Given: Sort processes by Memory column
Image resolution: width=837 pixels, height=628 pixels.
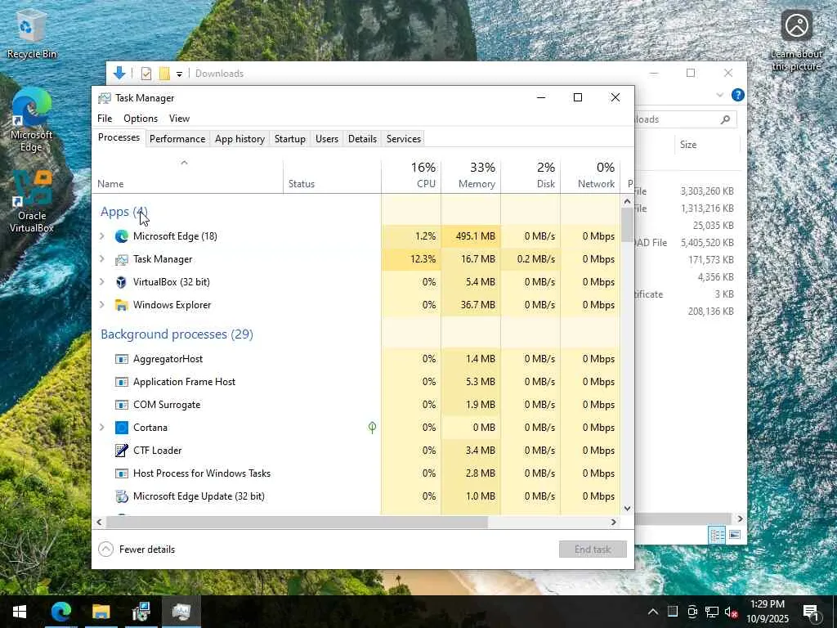Looking at the screenshot, I should pyautogui.click(x=471, y=175).
